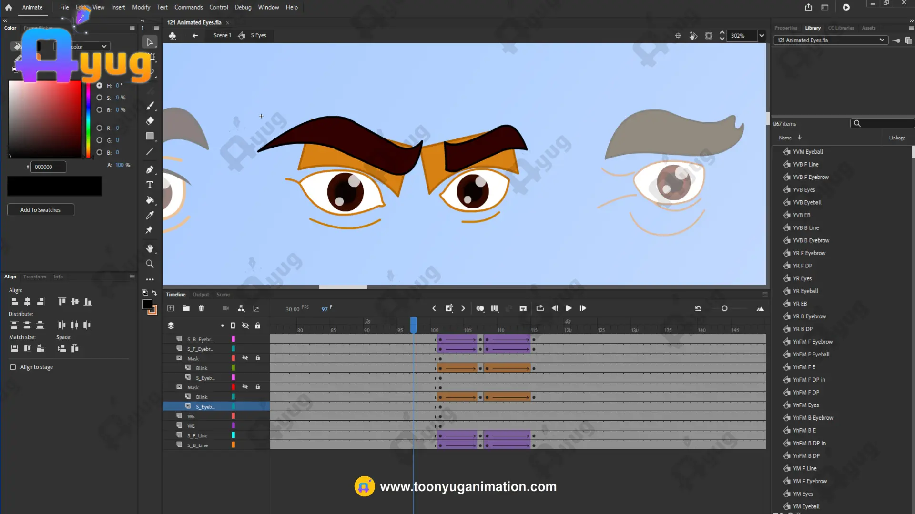The image size is (915, 514).
Task: Select the Text tool in toolbar
Action: tap(150, 185)
